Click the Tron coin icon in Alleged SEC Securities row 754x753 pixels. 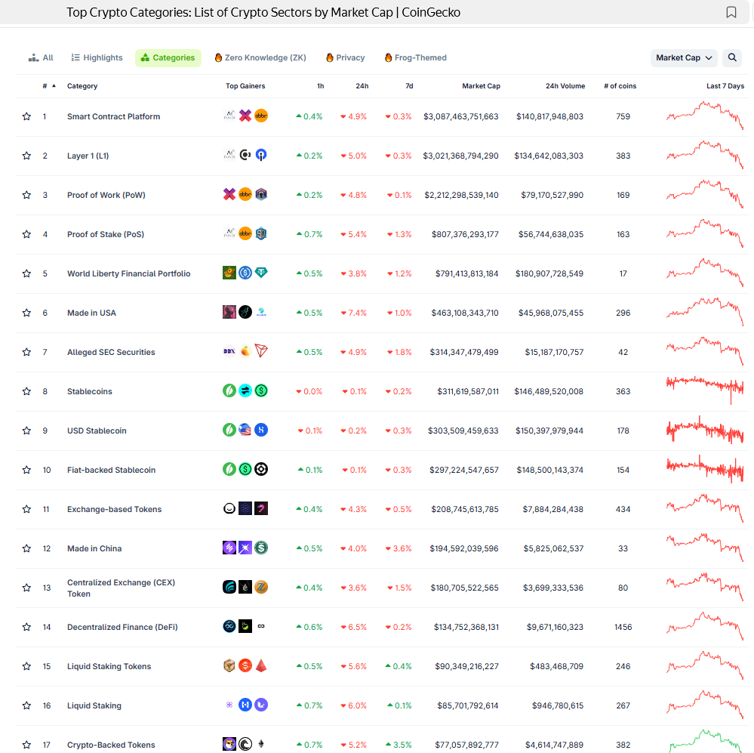261,351
